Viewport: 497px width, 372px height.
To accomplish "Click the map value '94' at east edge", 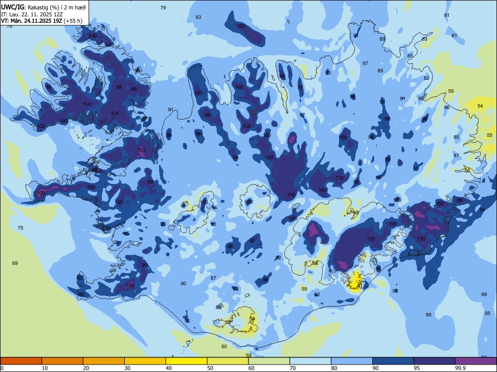I will [482, 209].
